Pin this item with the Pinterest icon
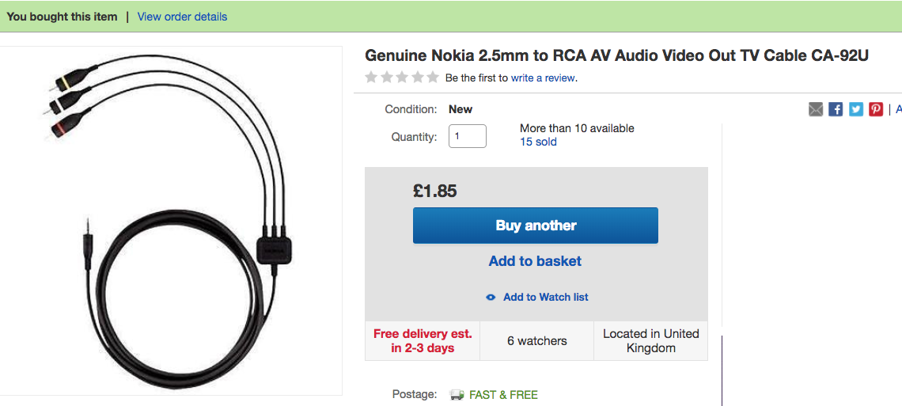902x406 pixels. click(876, 109)
